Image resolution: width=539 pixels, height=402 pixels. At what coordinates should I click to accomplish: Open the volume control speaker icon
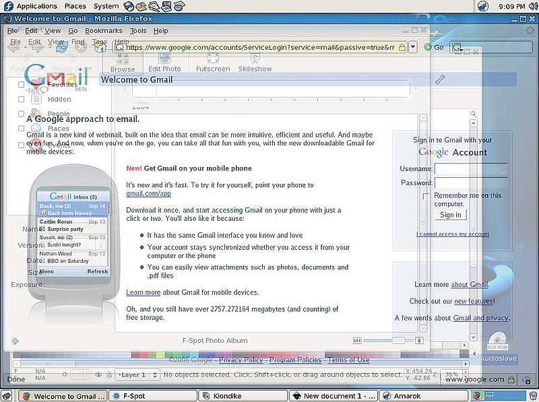pyautogui.click(x=534, y=6)
